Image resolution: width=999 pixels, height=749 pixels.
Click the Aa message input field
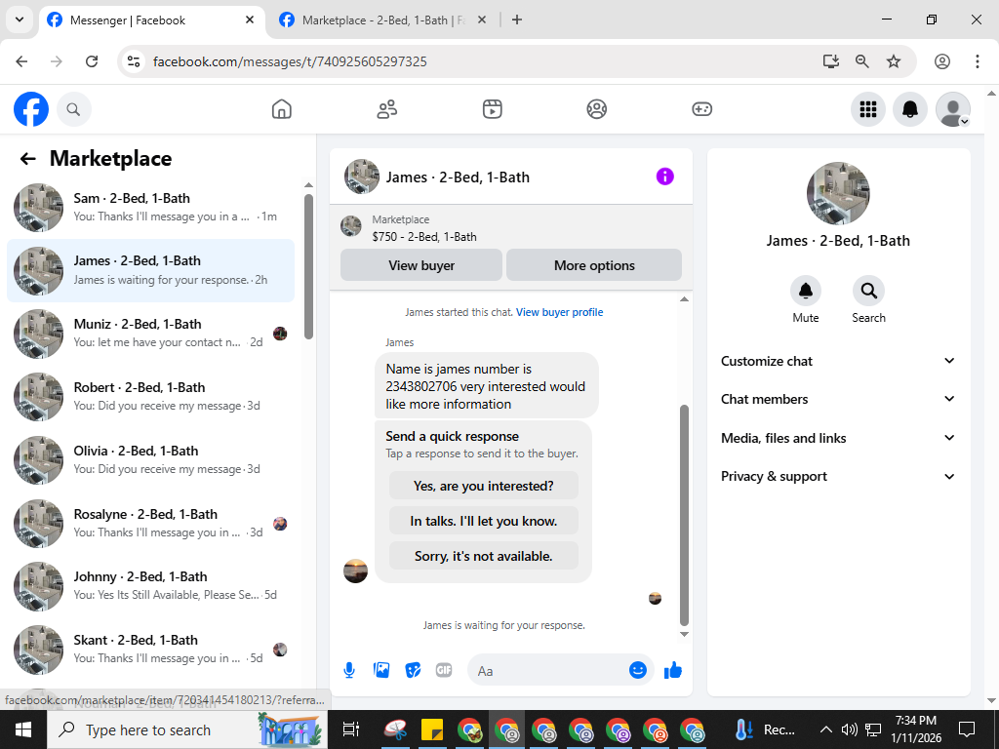pos(548,671)
